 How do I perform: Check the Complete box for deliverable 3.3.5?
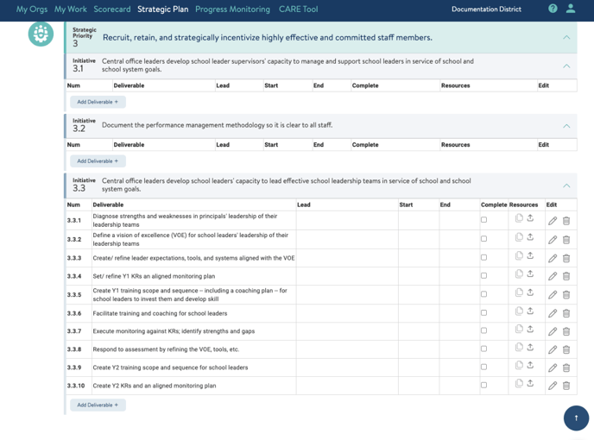pyautogui.click(x=483, y=294)
